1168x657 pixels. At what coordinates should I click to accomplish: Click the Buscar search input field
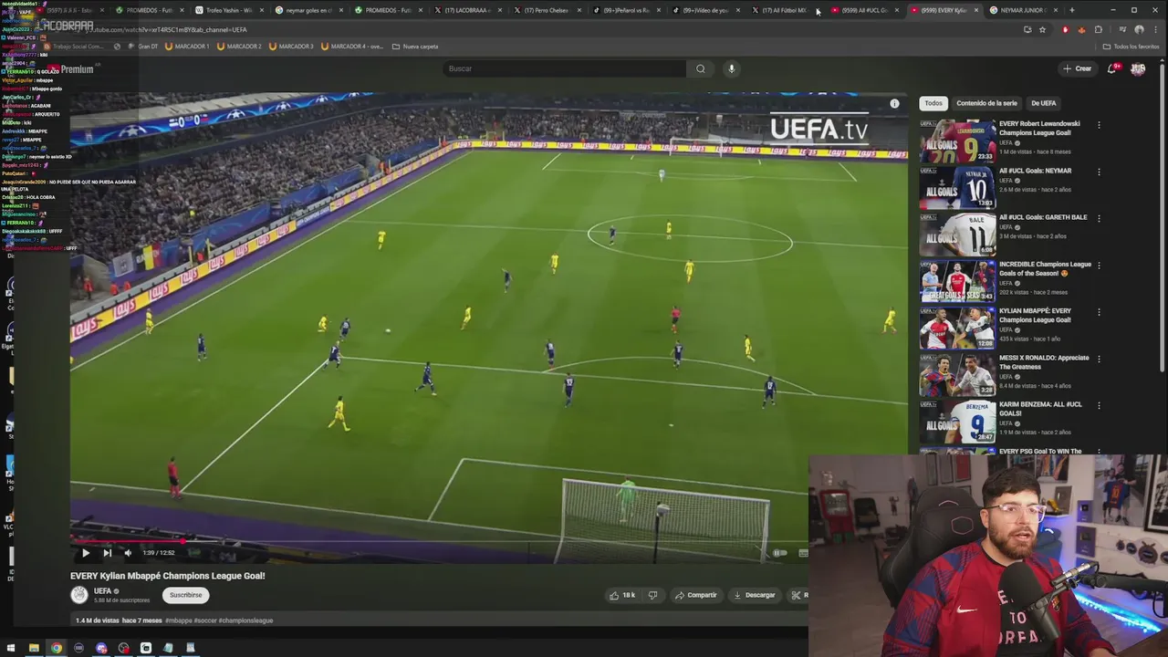(565, 68)
